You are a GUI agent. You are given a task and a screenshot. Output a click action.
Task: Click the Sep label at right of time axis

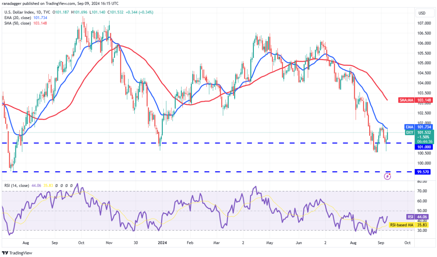coord(380,243)
